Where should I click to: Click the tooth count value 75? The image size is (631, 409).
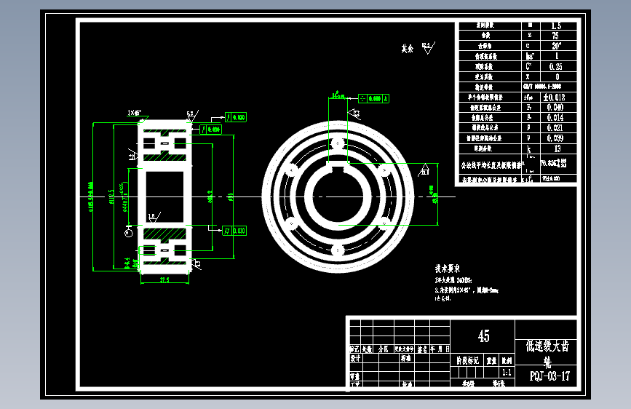(x=555, y=36)
